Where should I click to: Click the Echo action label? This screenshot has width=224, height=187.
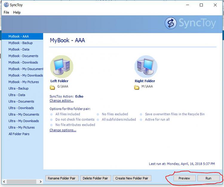(x=79, y=96)
